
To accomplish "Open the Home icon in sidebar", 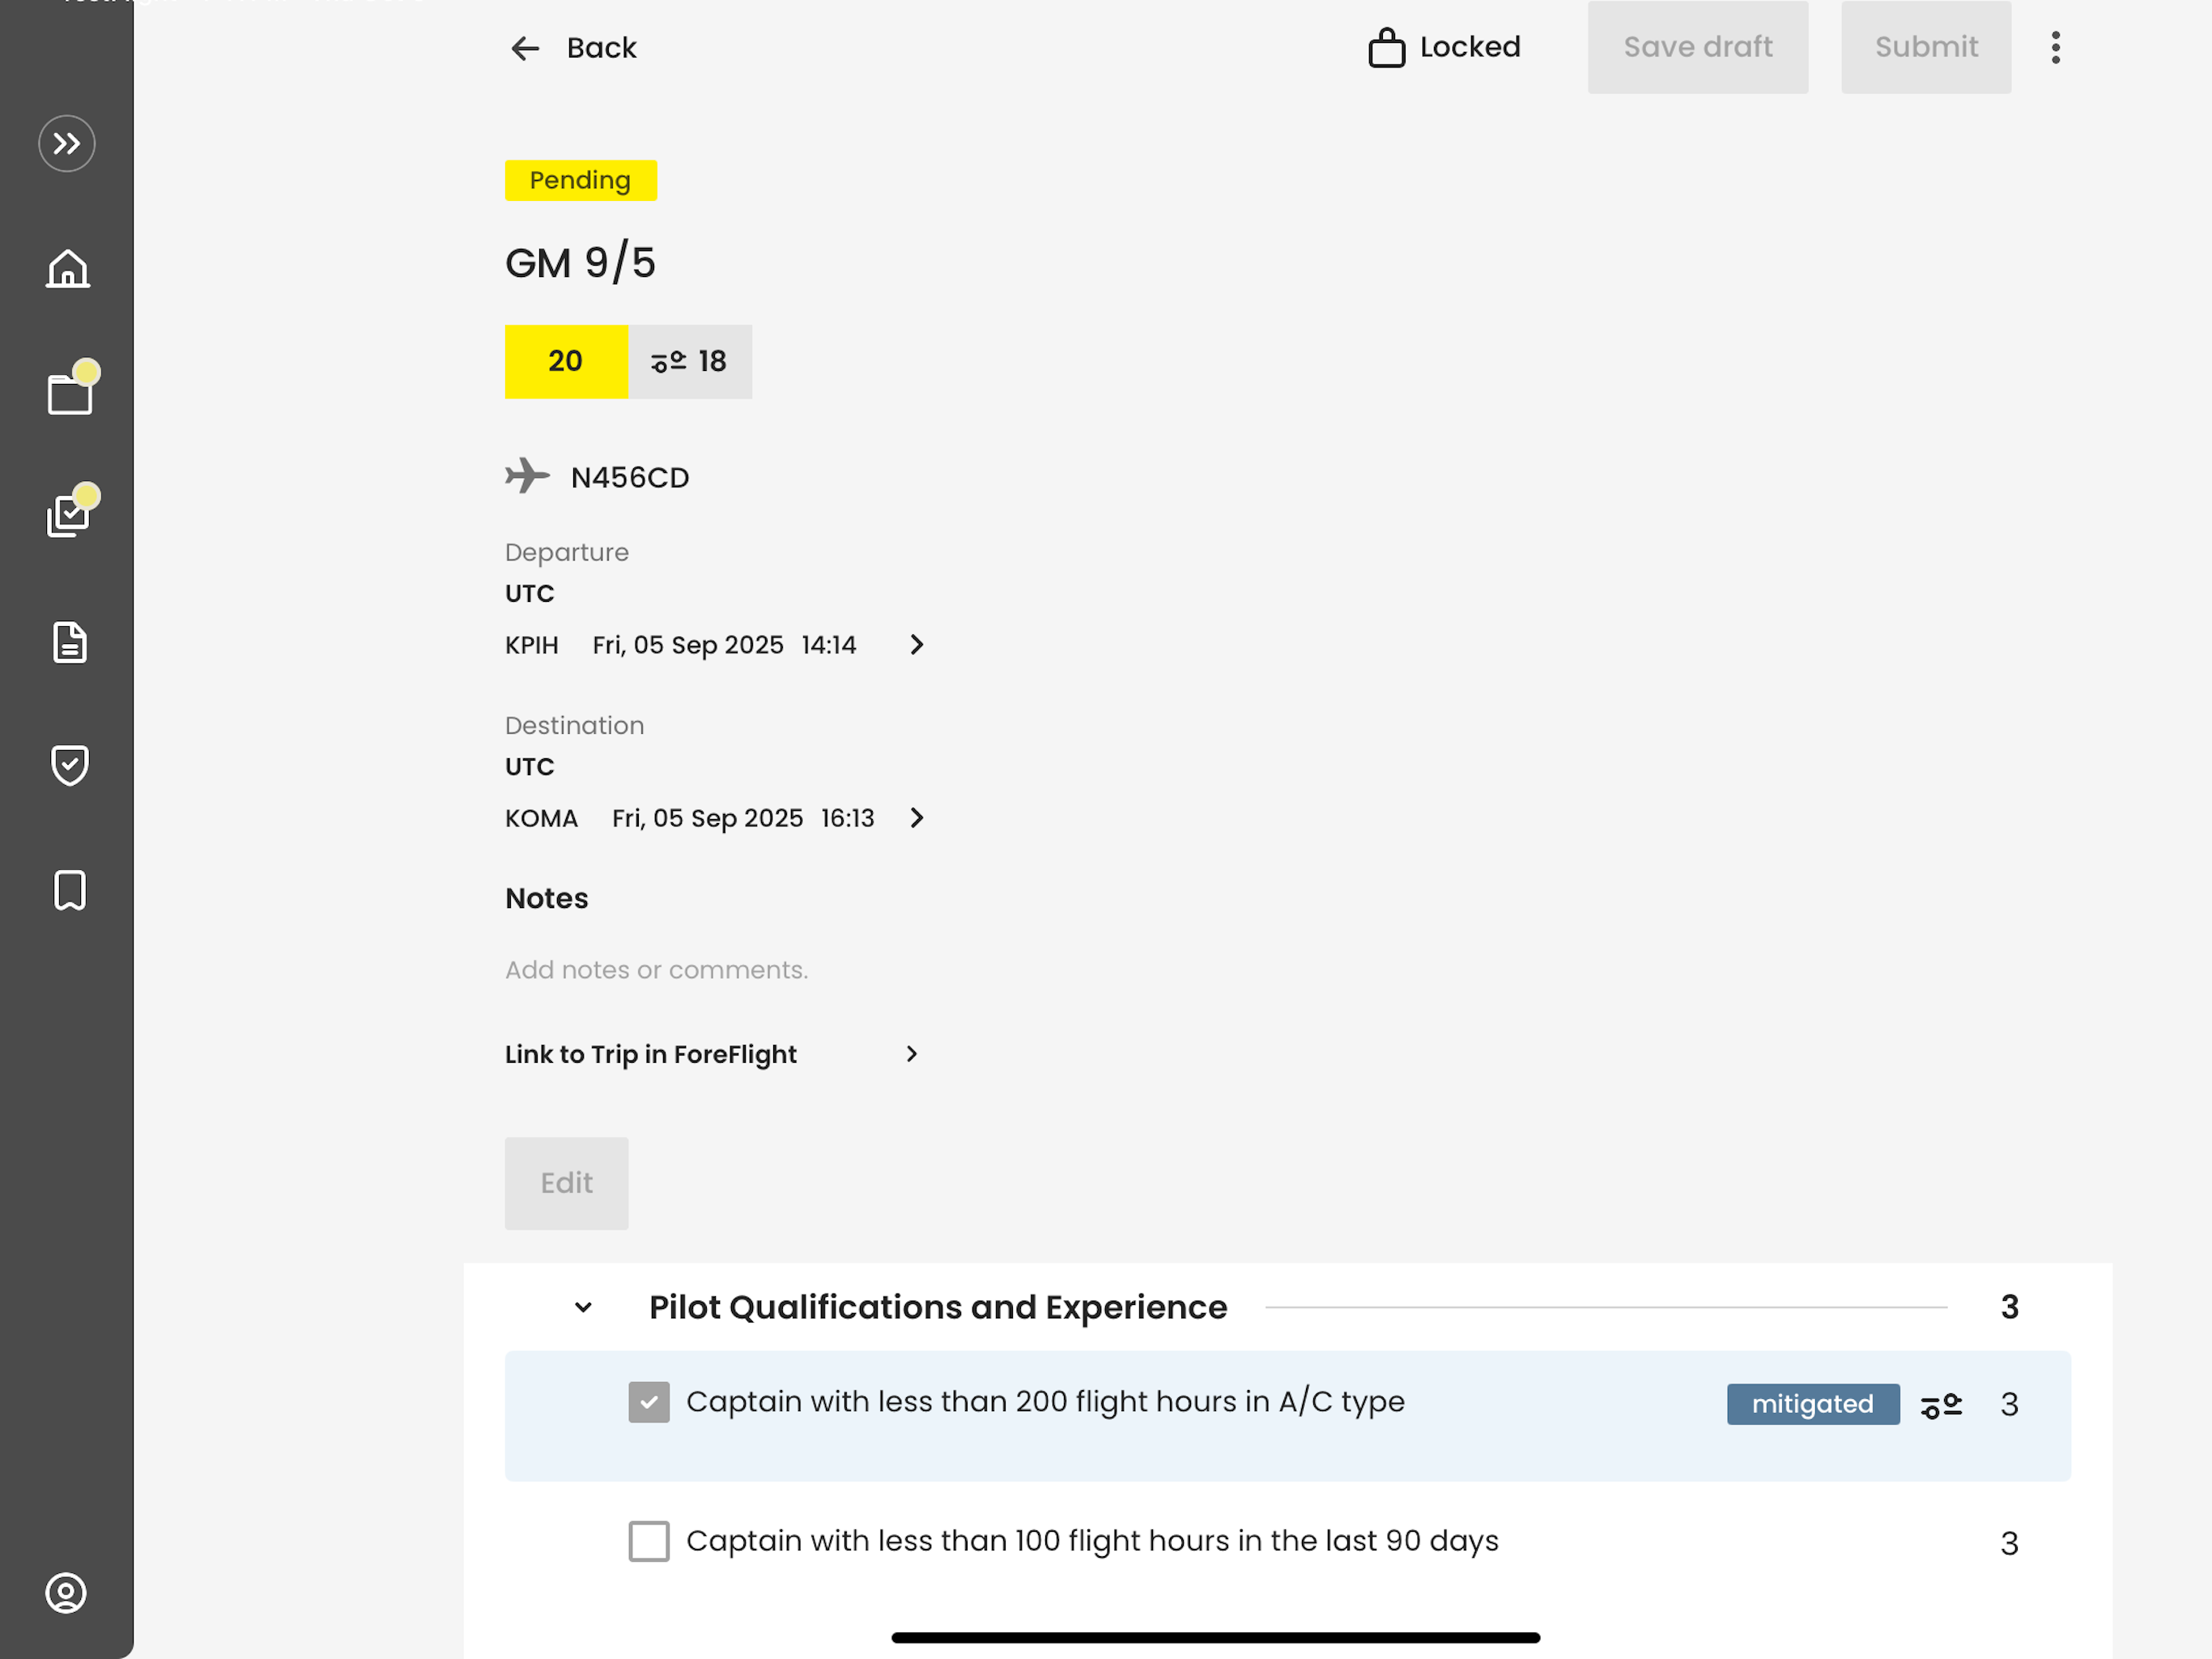I will point(68,268).
